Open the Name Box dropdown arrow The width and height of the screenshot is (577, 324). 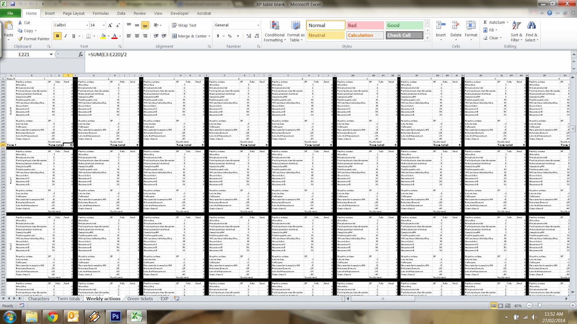click(51, 54)
